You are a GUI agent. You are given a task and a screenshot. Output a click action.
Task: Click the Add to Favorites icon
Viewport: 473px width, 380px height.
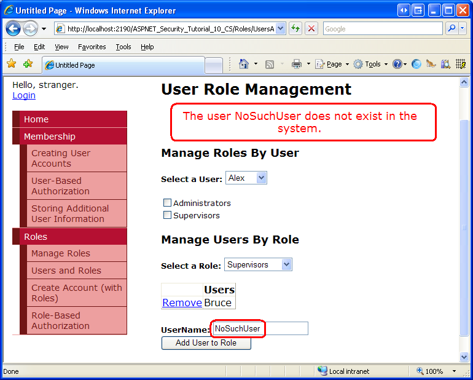point(28,64)
